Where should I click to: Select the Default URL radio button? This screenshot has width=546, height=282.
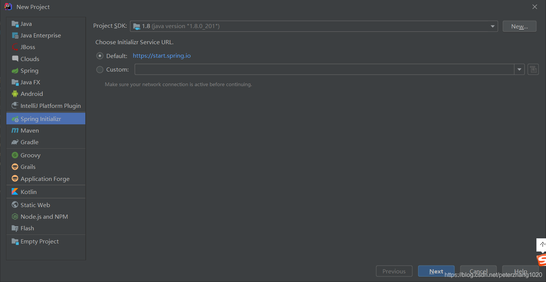100,56
